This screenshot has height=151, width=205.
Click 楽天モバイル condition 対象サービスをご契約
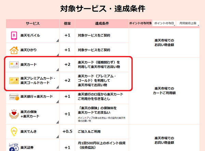pos(94,35)
